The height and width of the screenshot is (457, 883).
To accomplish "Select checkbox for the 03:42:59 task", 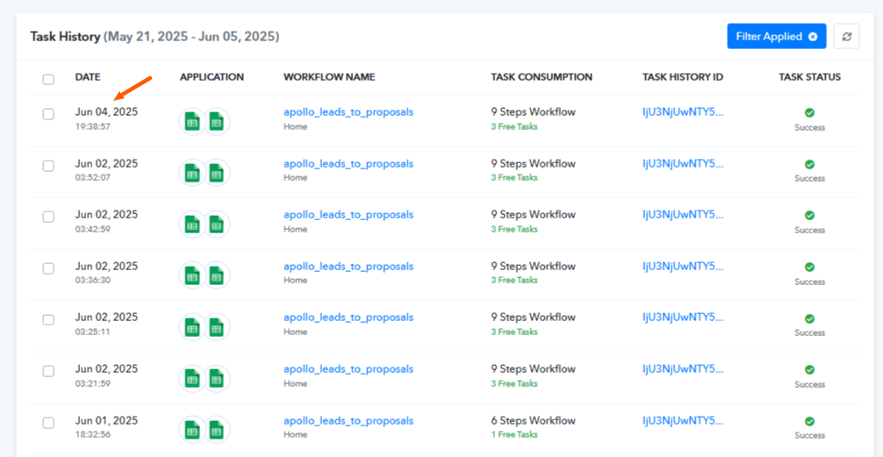I will pos(48,217).
